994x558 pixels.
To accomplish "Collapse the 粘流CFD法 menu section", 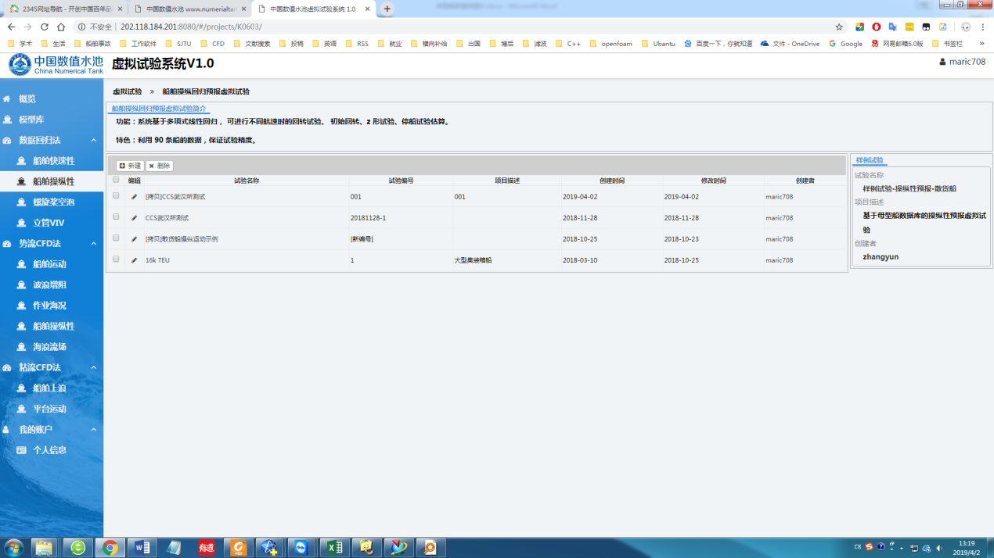I will 93,367.
